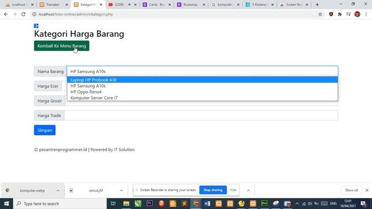
Task: Open the Chrome profile avatar
Action: point(357,14)
